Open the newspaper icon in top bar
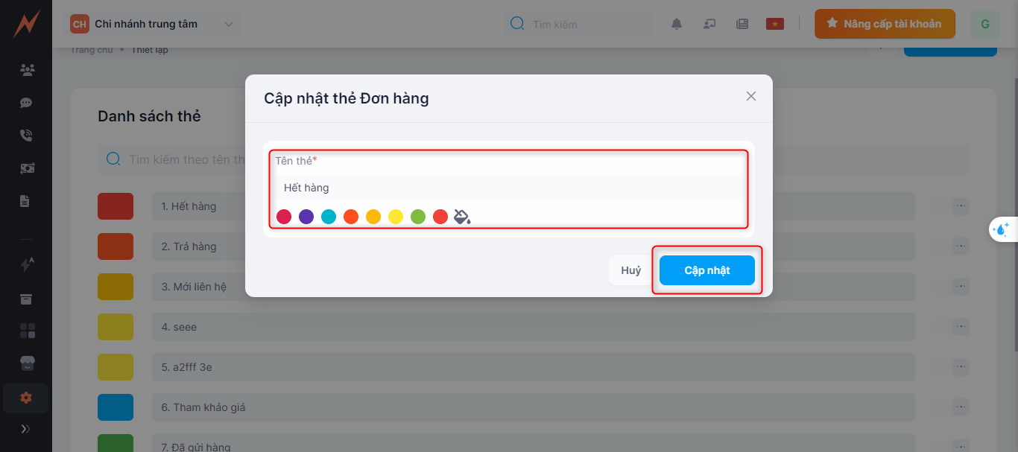 coord(742,24)
